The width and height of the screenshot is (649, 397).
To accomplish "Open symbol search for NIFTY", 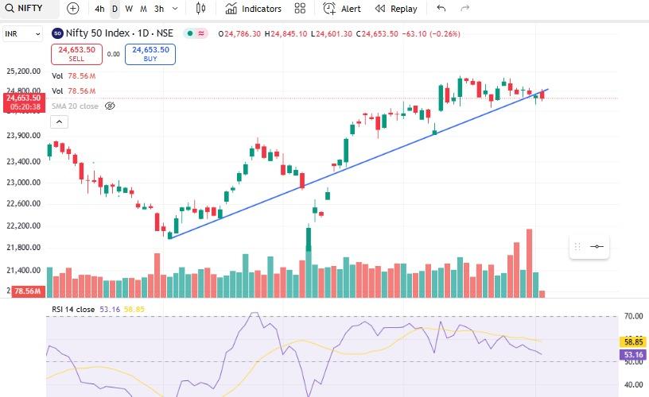I will (x=24, y=8).
